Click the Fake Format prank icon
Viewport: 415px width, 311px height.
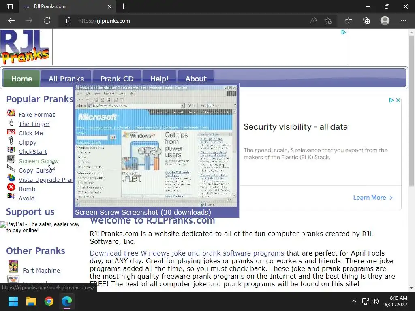tap(11, 113)
